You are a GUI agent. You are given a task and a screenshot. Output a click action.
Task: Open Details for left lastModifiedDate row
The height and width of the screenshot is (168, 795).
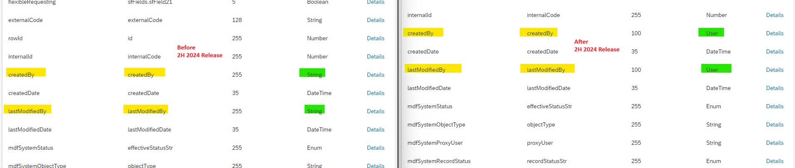tap(375, 129)
